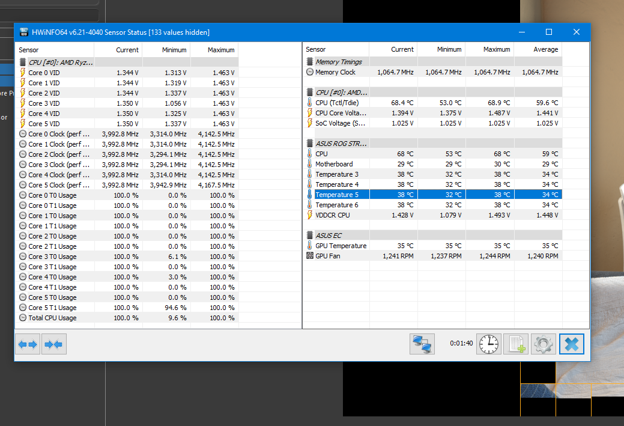Click the 94.6 % minimum usage value

coord(175,308)
